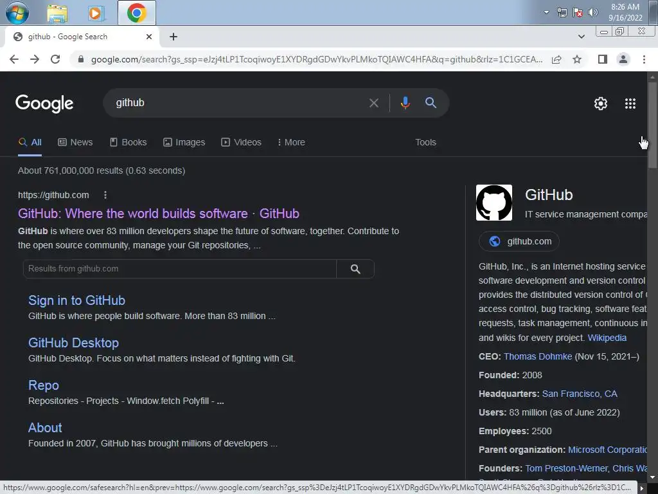The image size is (658, 494).
Task: Share this page via share icon
Action: tap(556, 59)
